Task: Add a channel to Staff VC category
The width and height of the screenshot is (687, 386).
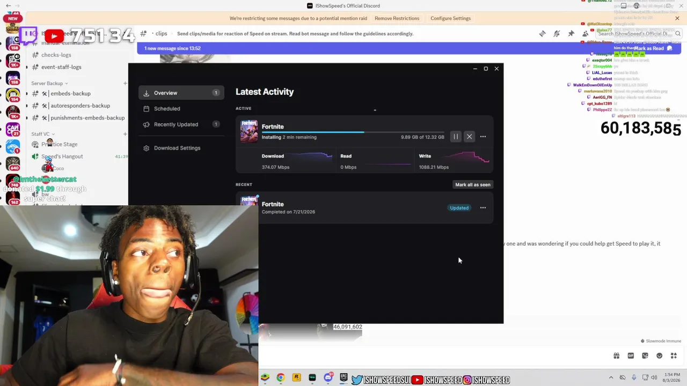Action: [125, 134]
